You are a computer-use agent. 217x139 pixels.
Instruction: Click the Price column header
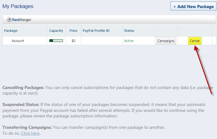(73, 31)
